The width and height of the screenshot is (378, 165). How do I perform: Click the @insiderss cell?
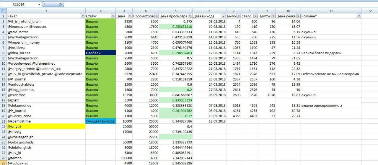tap(46, 48)
